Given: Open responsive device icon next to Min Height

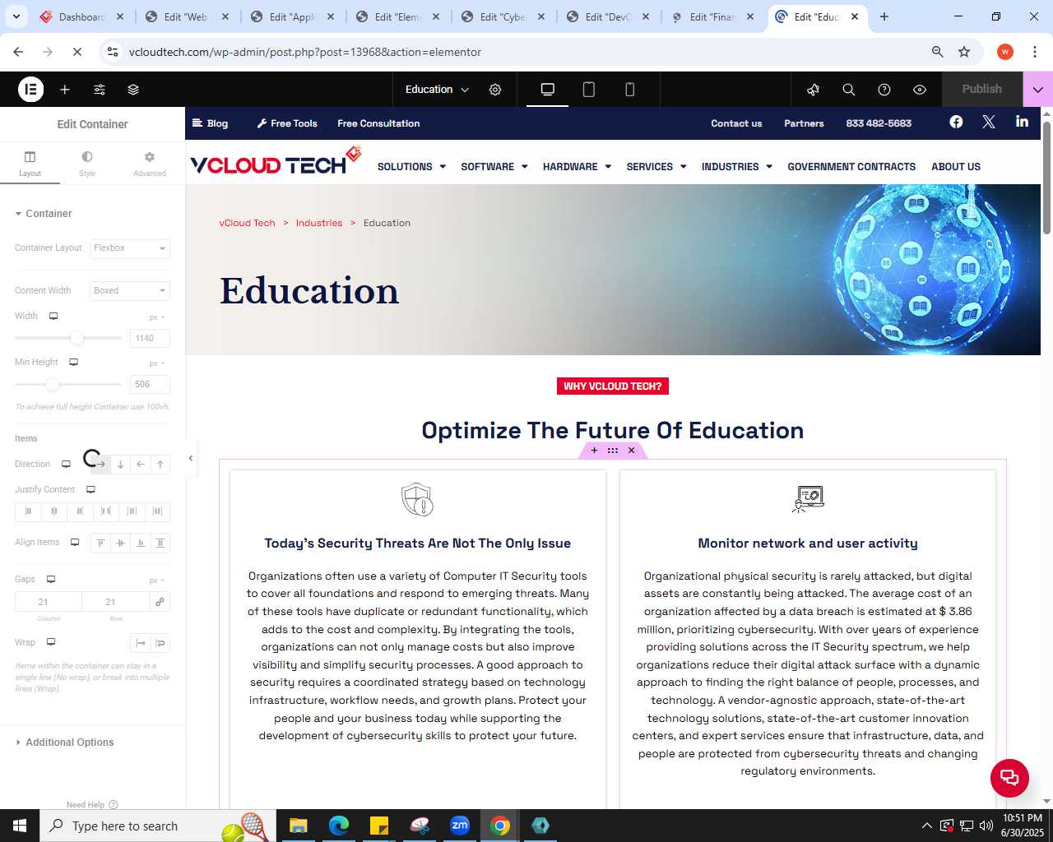Looking at the screenshot, I should [x=73, y=363].
